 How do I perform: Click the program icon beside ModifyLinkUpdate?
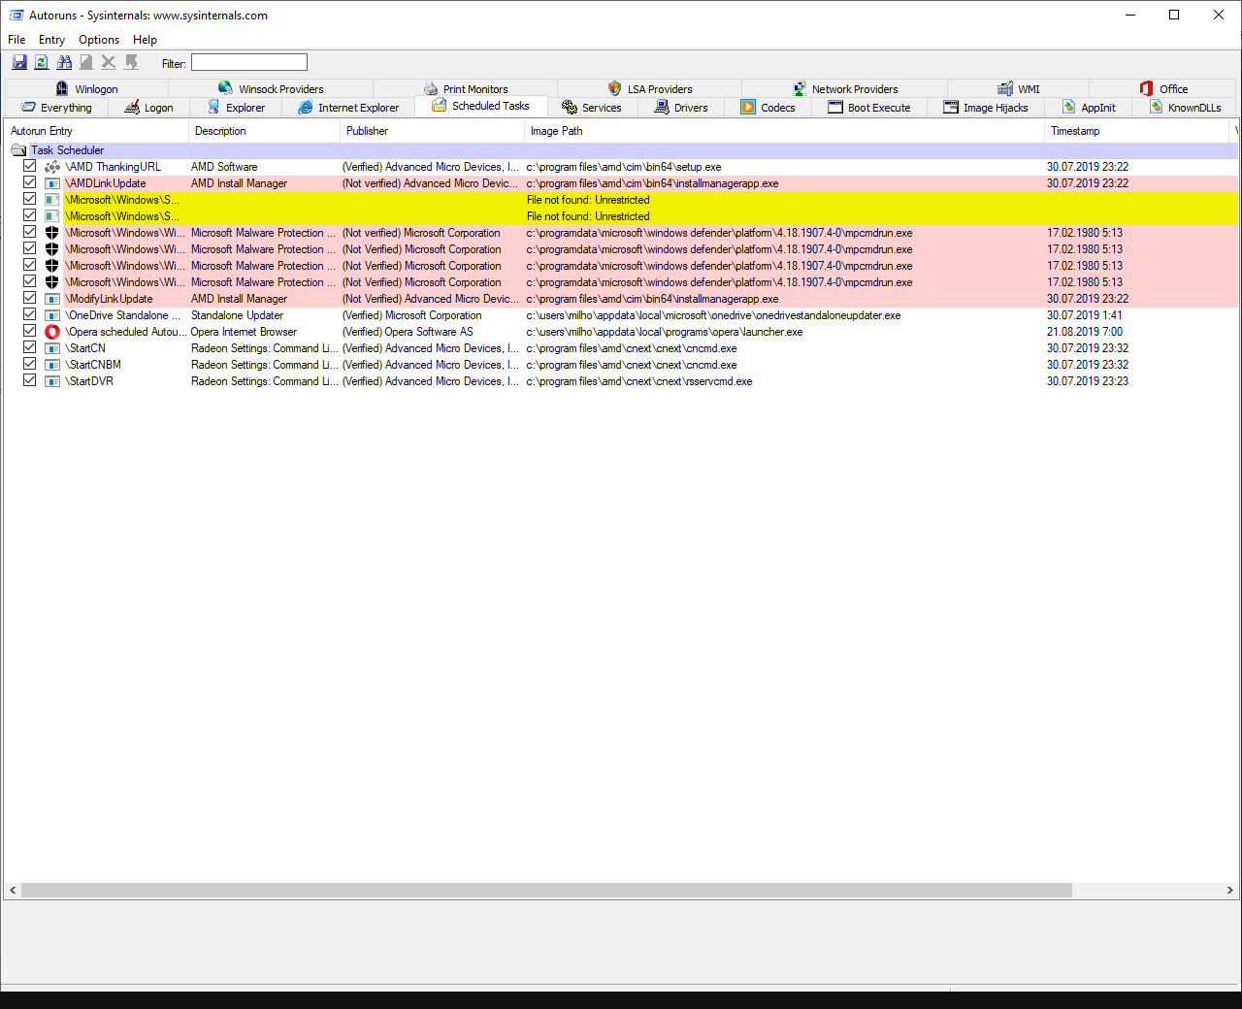pos(52,299)
